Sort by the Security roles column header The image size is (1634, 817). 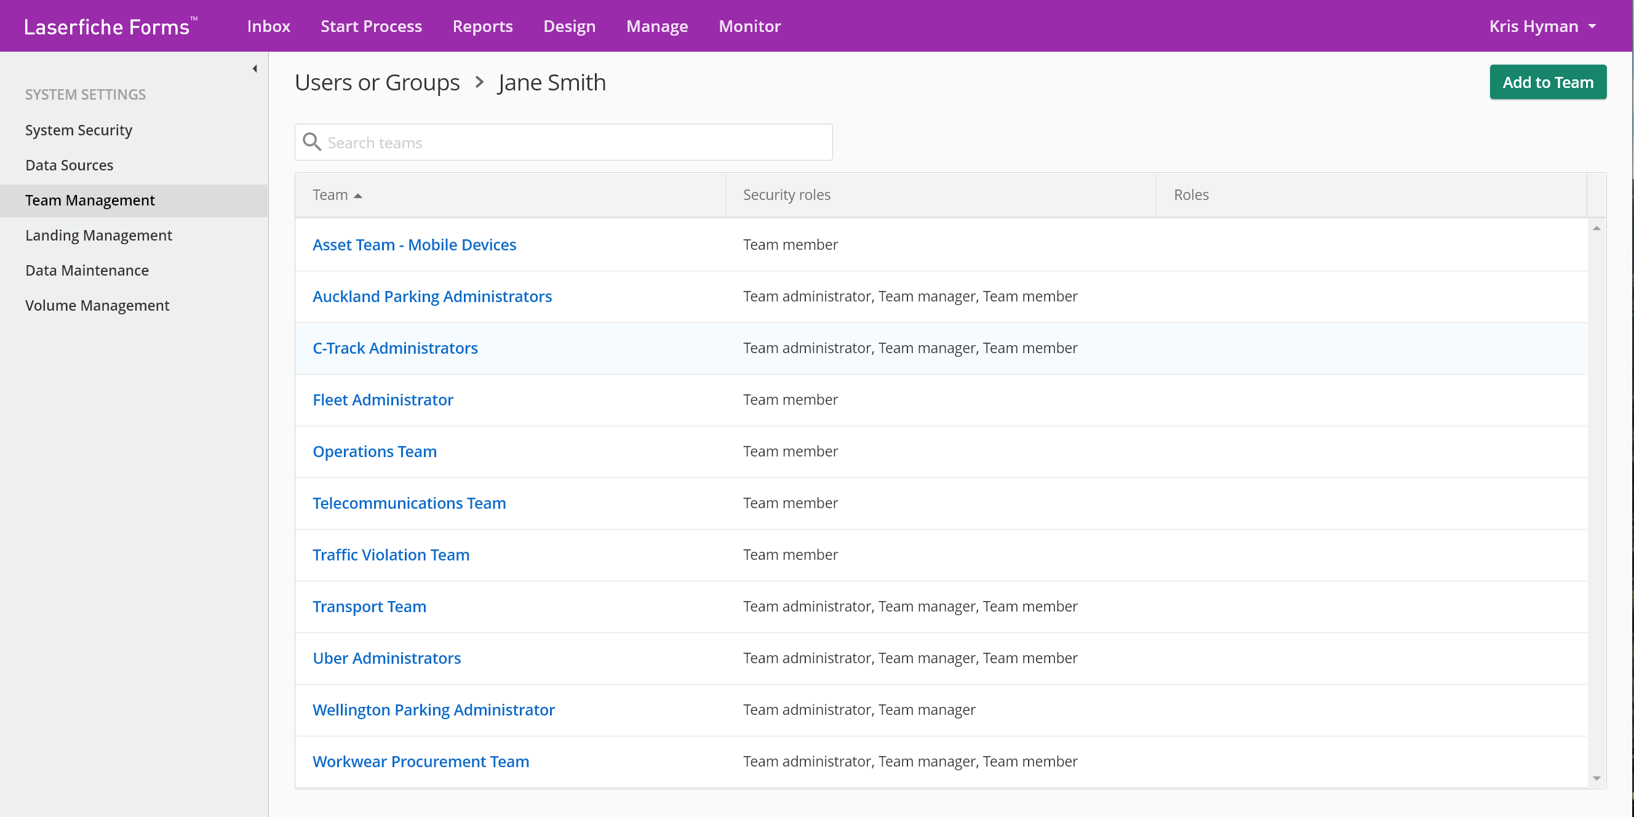click(787, 195)
